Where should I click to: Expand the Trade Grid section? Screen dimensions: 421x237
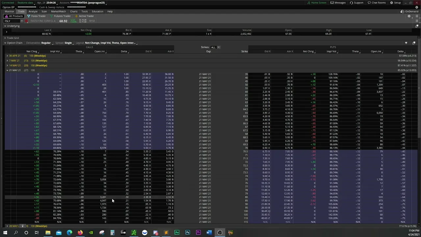pos(5,38)
